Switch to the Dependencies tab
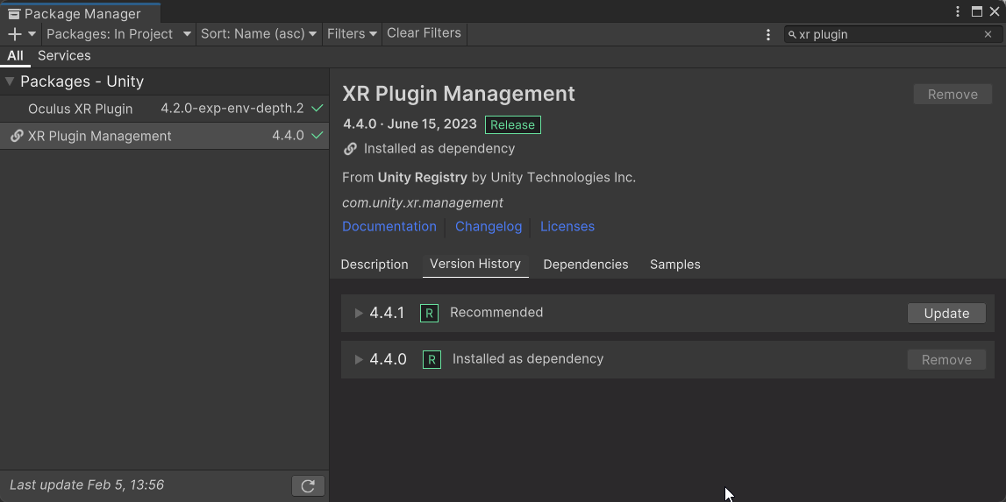Image resolution: width=1006 pixels, height=502 pixels. pos(586,265)
